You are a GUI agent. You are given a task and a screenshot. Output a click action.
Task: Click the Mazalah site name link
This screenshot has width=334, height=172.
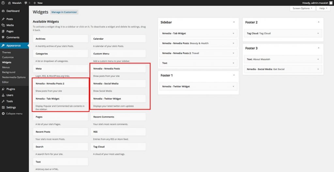click(x=17, y=3)
